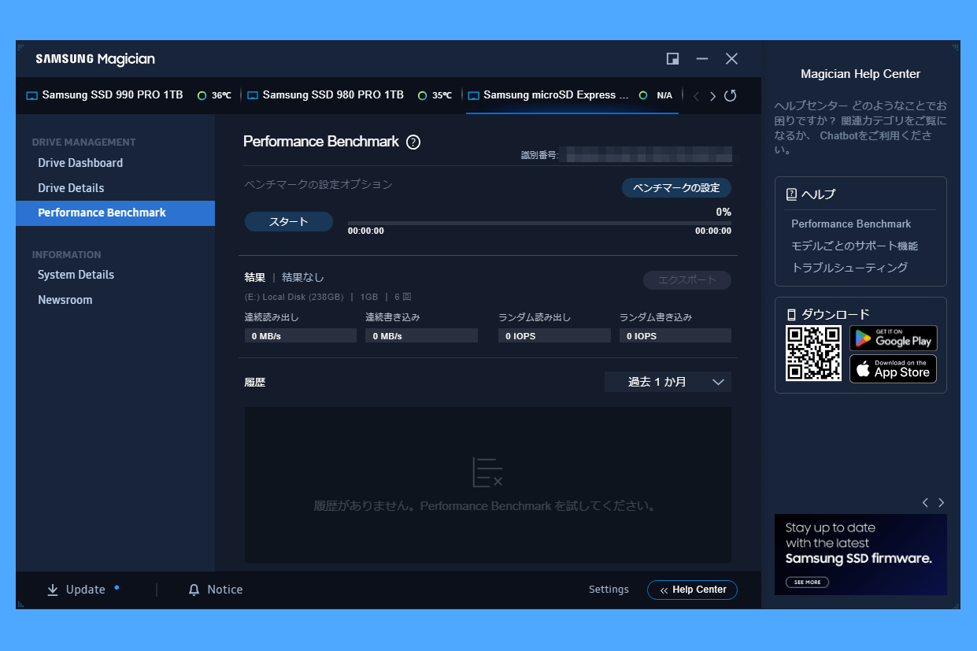Go to previous banner with left chevron
This screenshot has height=651, width=977.
tap(925, 502)
